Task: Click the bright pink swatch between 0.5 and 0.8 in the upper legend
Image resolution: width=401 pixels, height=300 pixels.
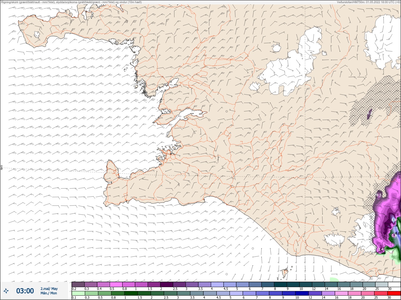Action: pyautogui.click(x=117, y=284)
